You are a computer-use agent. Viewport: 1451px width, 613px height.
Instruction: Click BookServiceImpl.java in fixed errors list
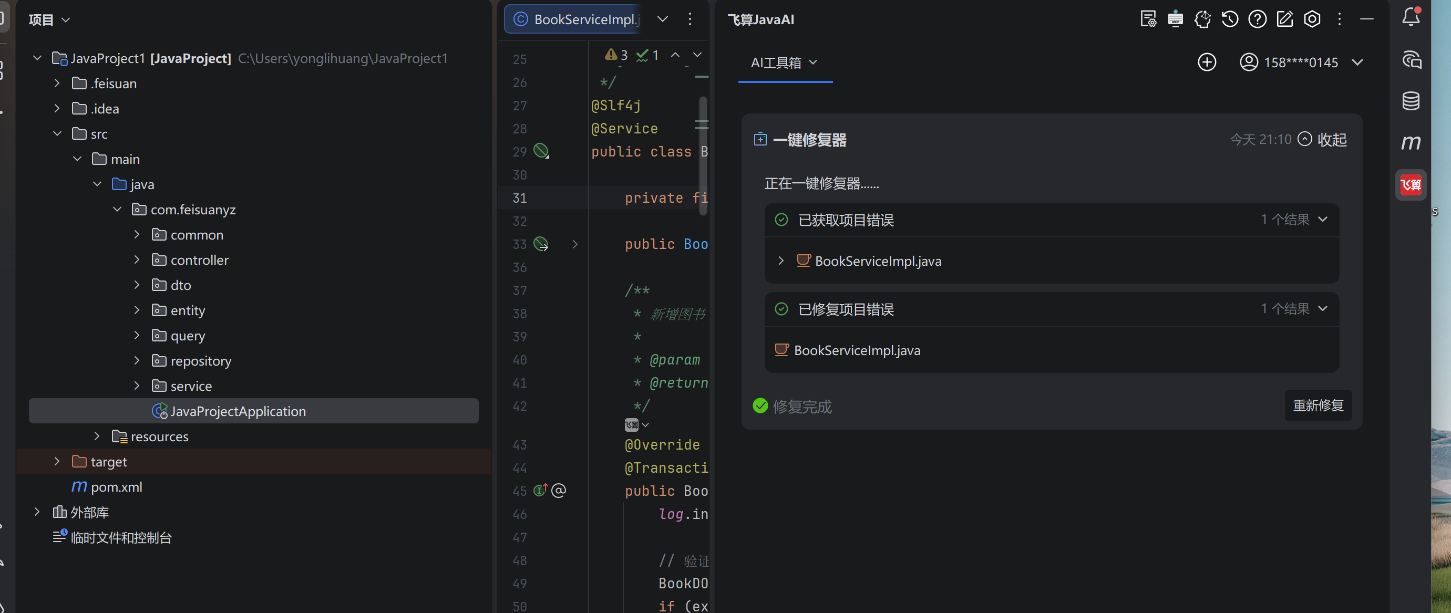coord(856,351)
